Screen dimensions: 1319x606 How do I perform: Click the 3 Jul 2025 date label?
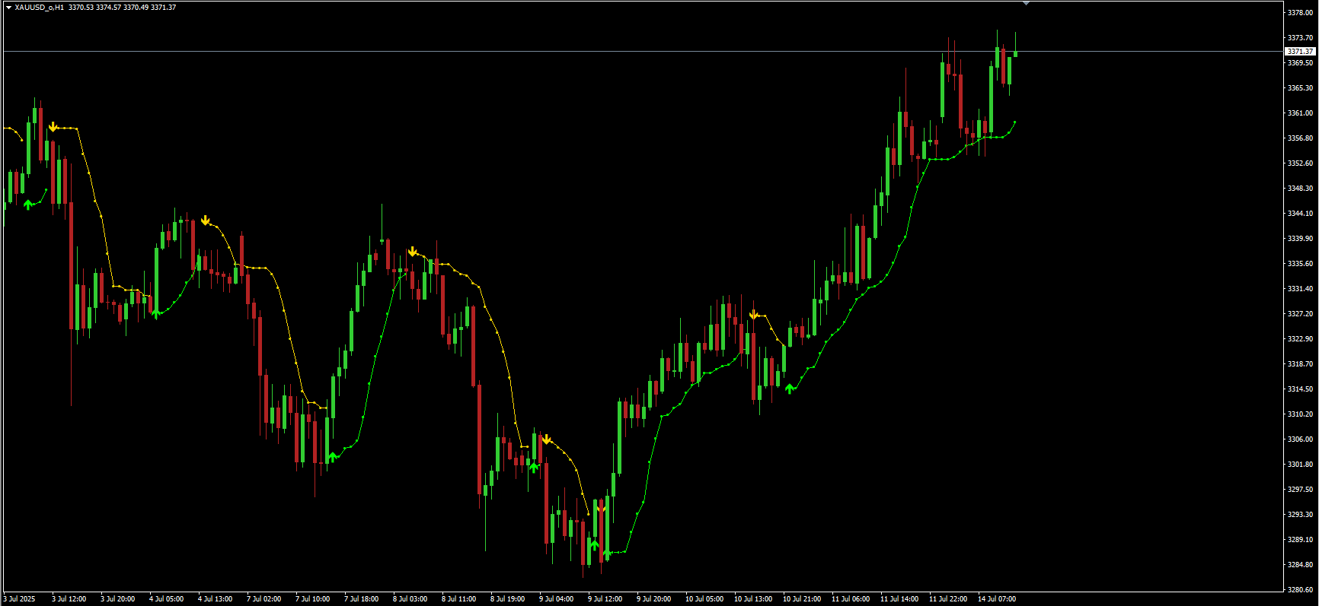tap(20, 599)
